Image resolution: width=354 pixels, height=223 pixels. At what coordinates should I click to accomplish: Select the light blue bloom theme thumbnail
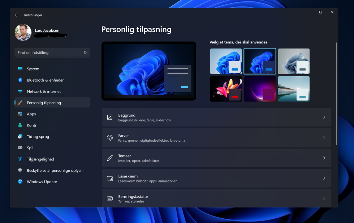[x=226, y=61]
